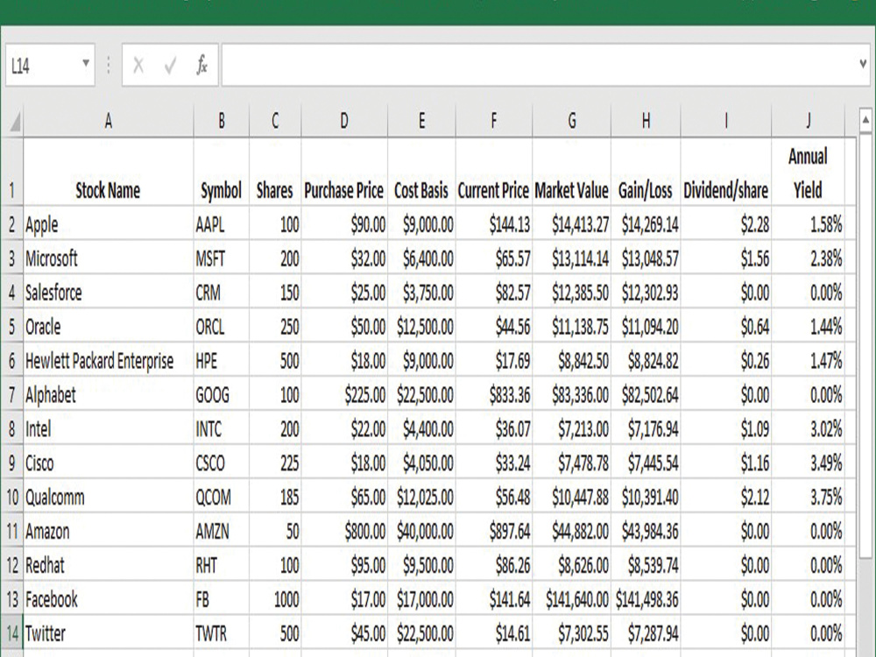Select the Hewlett Packard Enterprise cell
876x657 pixels.
click(x=109, y=361)
